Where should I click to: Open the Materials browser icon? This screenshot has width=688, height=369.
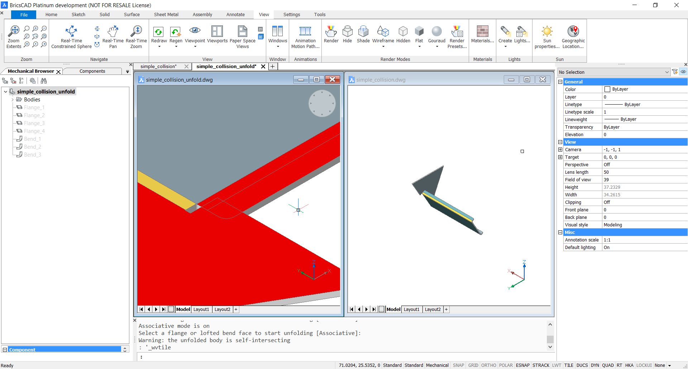(x=482, y=32)
